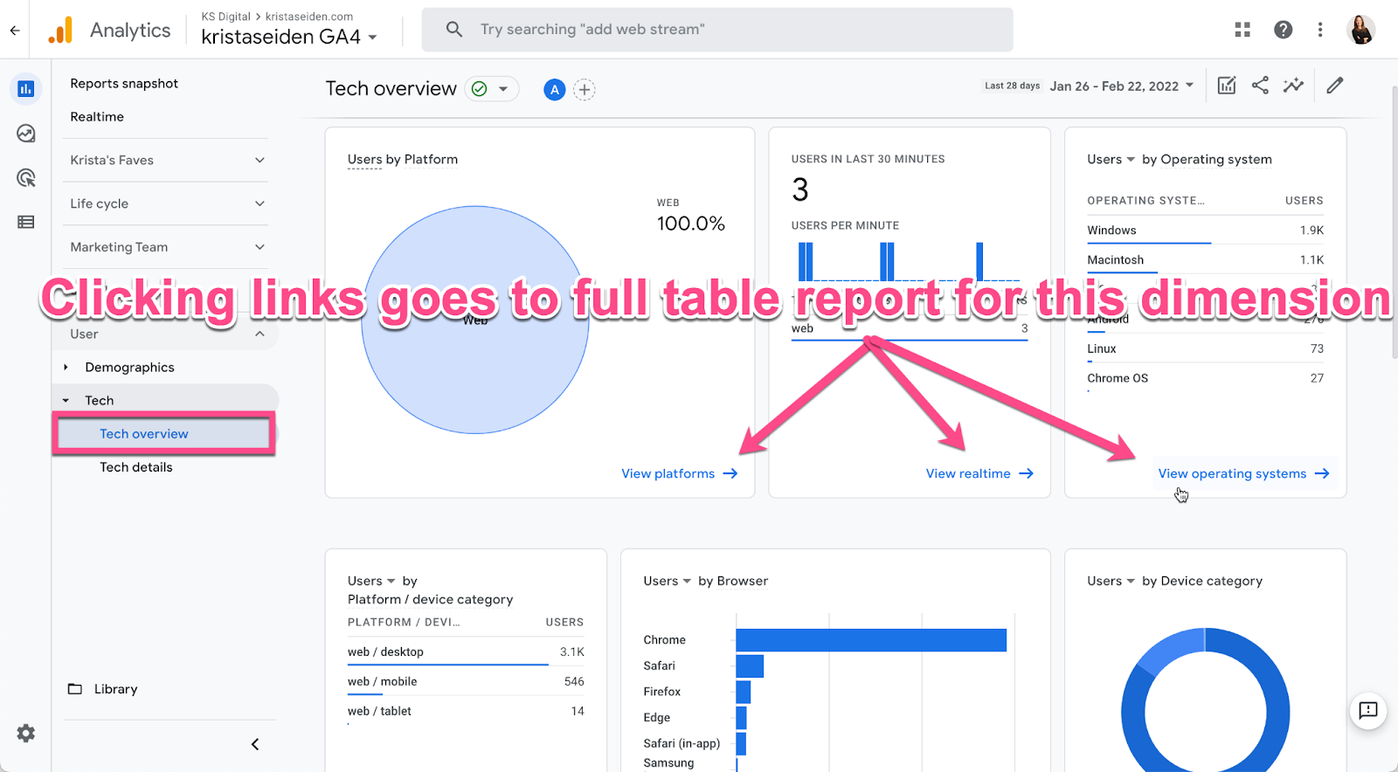
Task: Click View operating systems link
Action: coord(1244,473)
